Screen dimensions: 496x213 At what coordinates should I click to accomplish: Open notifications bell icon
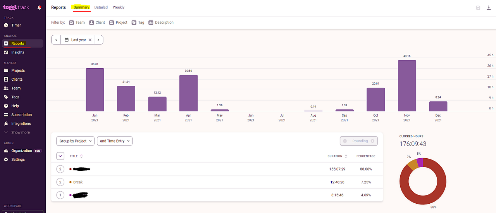[39, 7]
